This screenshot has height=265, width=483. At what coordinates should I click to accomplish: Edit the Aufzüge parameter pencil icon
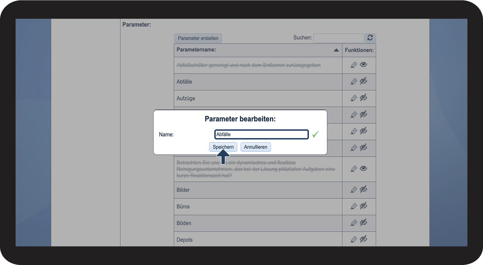pos(354,98)
